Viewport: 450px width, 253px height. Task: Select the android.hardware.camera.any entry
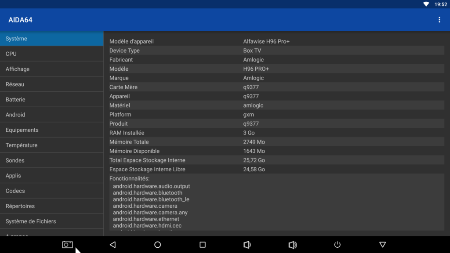pyautogui.click(x=150, y=213)
